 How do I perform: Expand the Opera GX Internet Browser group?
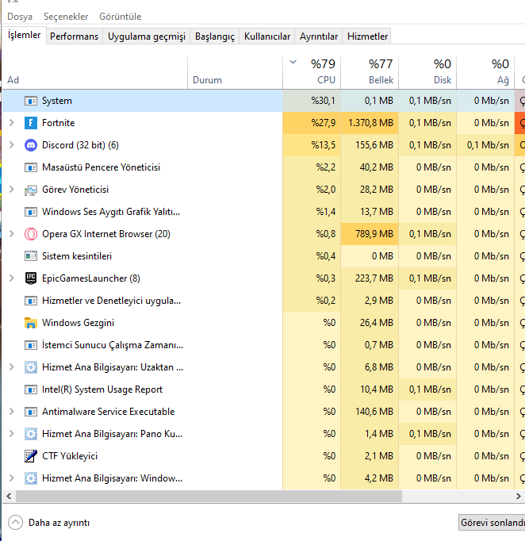coord(11,234)
